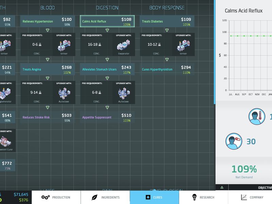This screenshot has height=204, width=272.
Task: Select the Reduces Stroke Risk cure card
Action: tap(48, 117)
